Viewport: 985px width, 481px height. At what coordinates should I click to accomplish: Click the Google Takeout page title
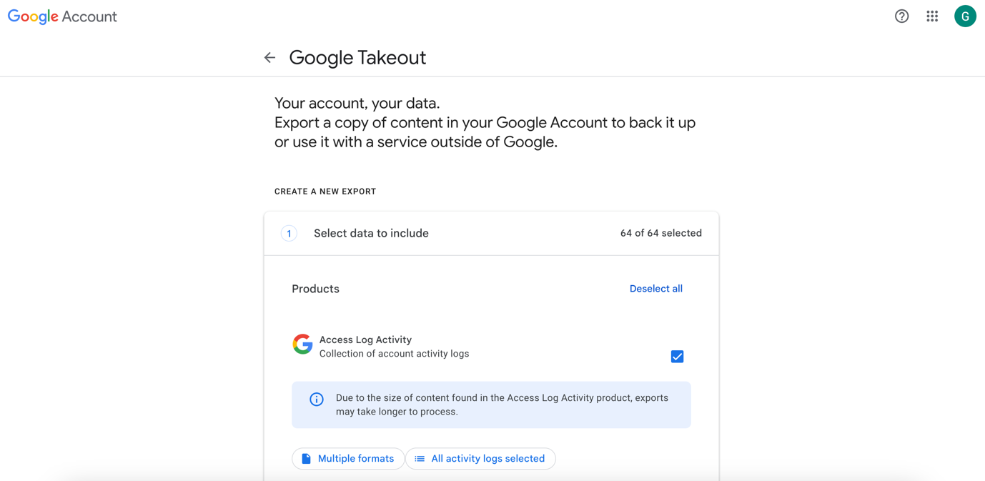(x=357, y=58)
